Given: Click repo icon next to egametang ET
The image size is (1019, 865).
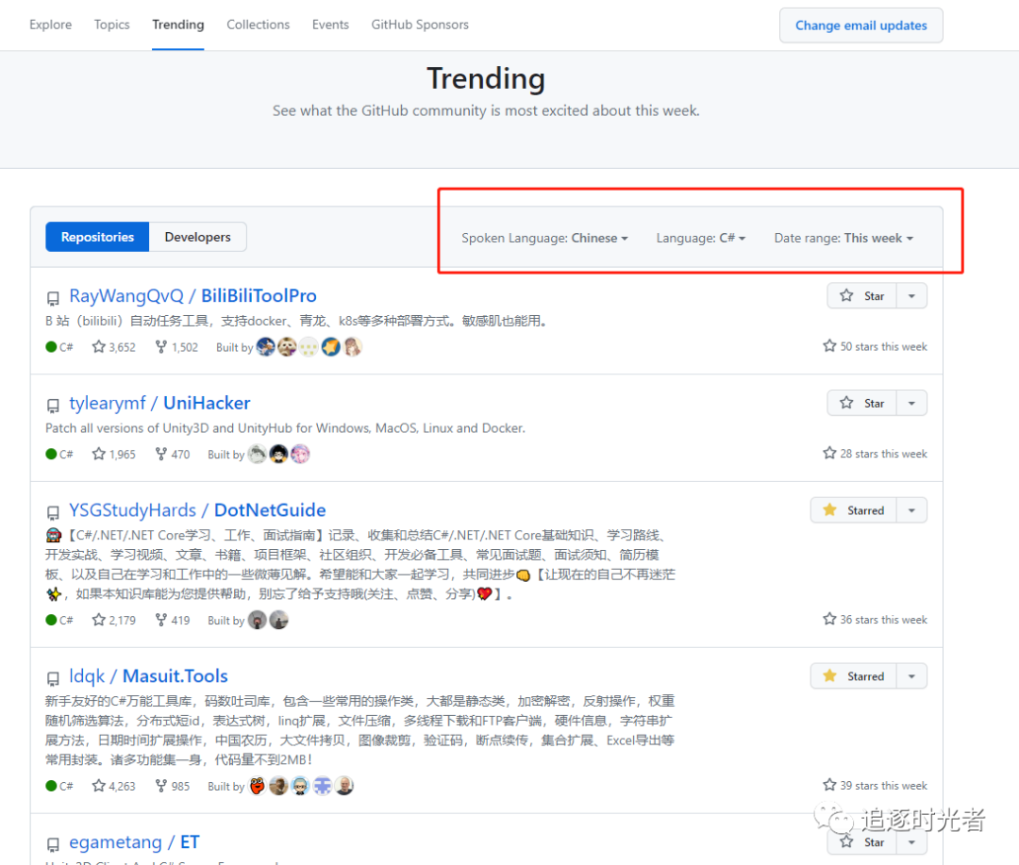Looking at the screenshot, I should pyautogui.click(x=53, y=845).
